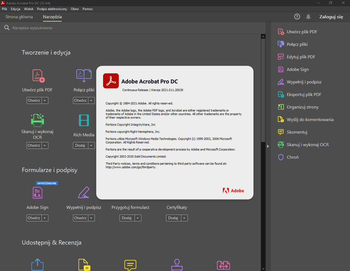Image resolution: width=350 pixels, height=271 pixels.
Task: Click Otwórz under Utwórz plik PDF
Action: coord(34,101)
